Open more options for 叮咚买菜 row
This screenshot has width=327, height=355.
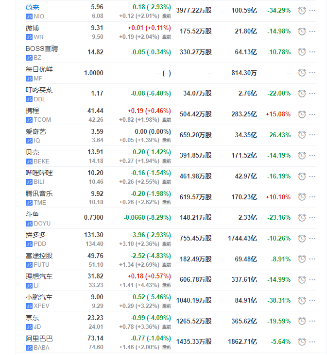[312, 94]
